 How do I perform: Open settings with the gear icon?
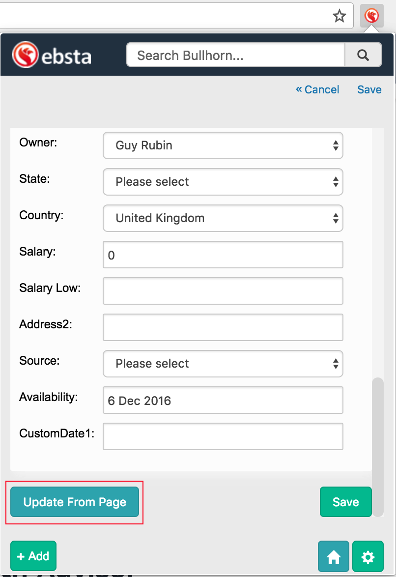[368, 556]
